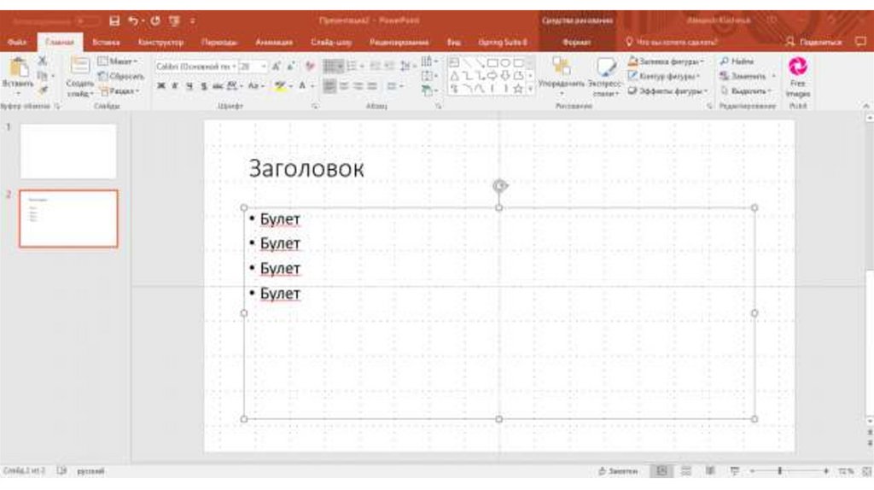Toggle underline (Ч) formatting
This screenshot has width=874, height=490.
click(189, 86)
